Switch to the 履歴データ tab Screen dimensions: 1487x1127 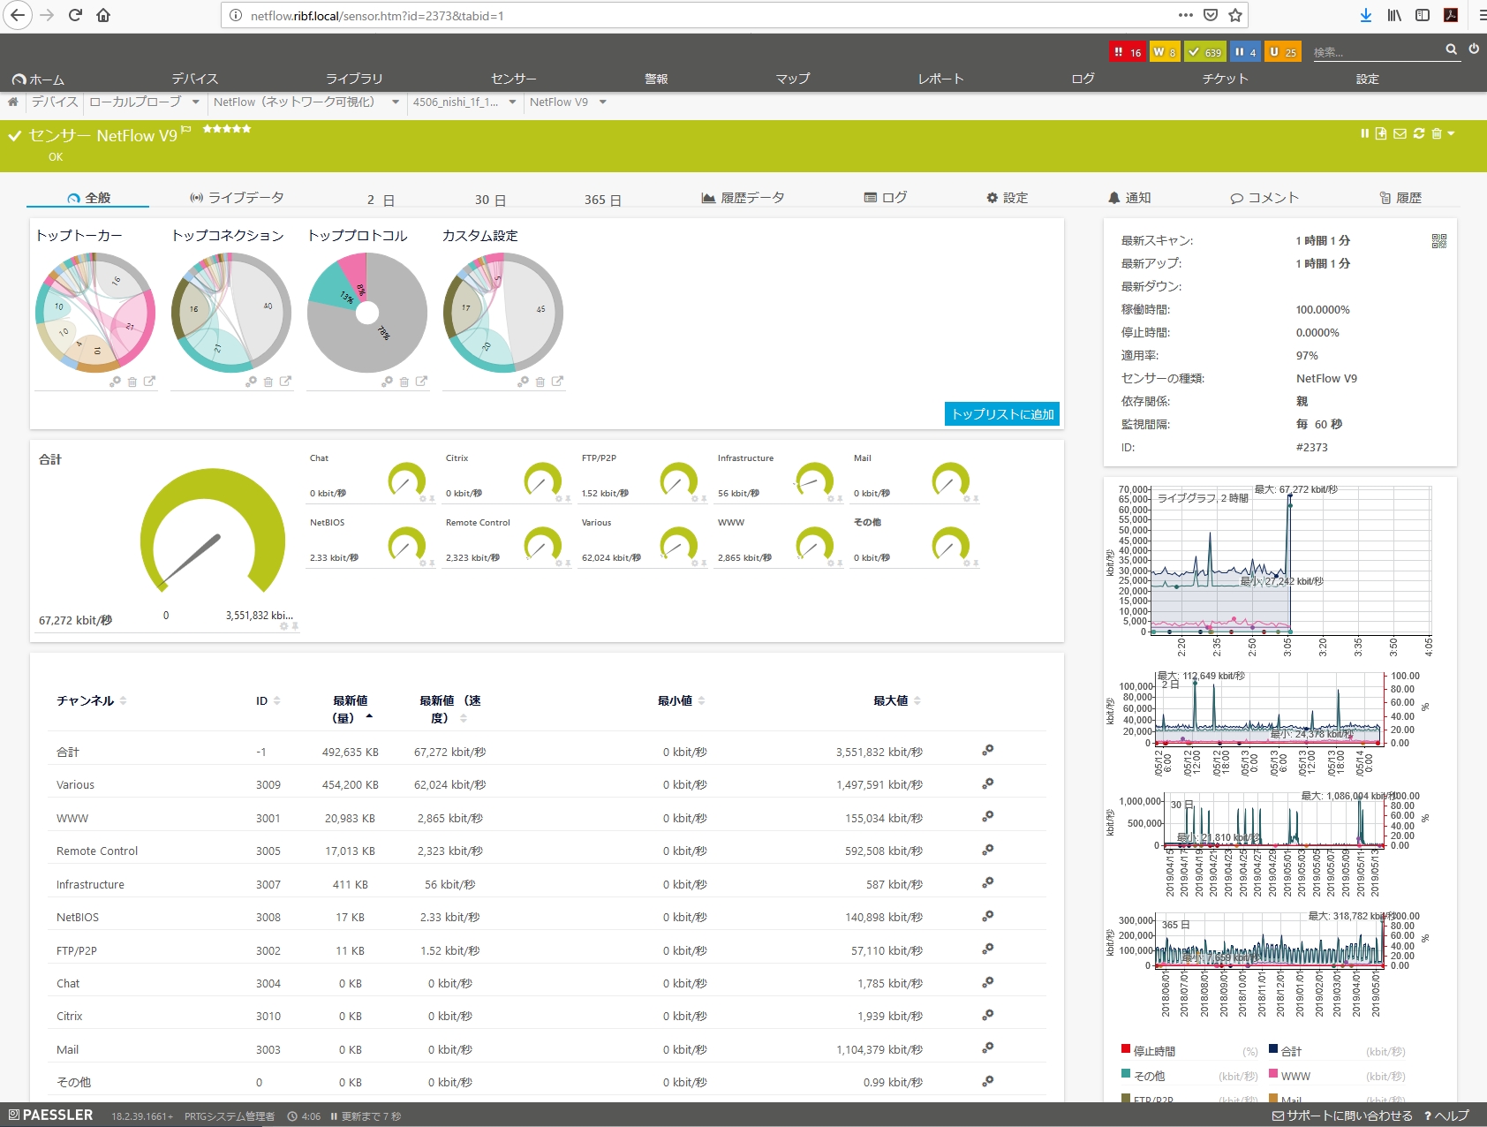pyautogui.click(x=743, y=198)
